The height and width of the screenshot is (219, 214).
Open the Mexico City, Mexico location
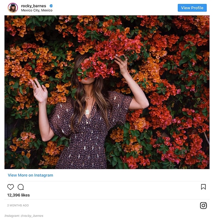tap(37, 10)
